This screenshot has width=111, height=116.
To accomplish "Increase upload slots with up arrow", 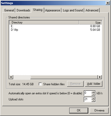I will pos(93,98).
